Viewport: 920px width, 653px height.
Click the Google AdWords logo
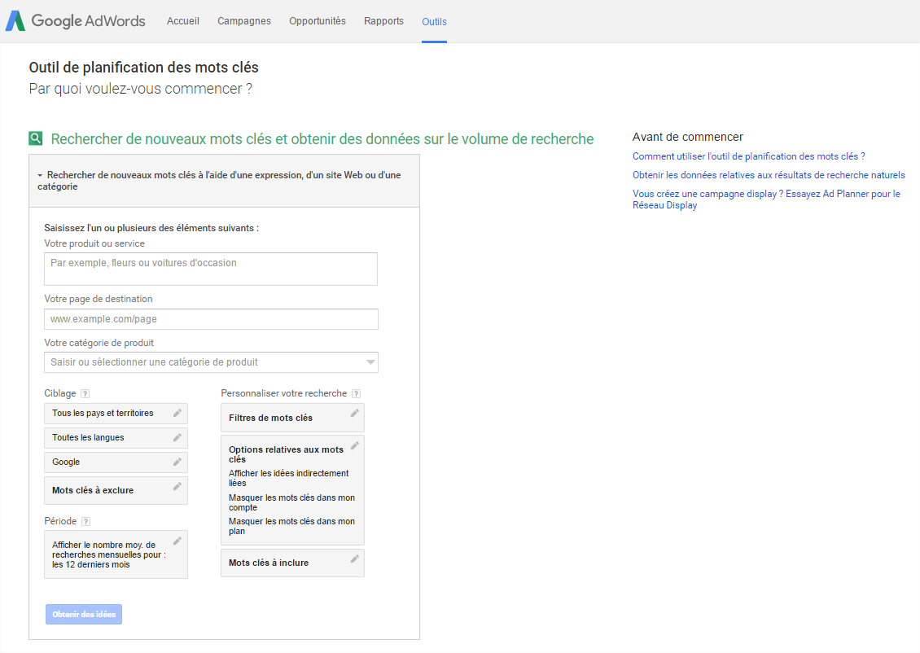coord(75,20)
